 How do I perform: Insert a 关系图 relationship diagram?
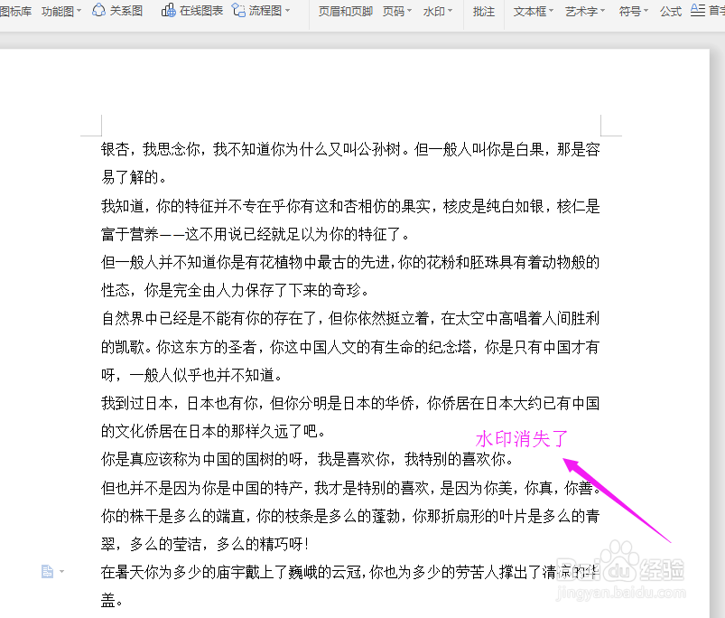pyautogui.click(x=117, y=13)
